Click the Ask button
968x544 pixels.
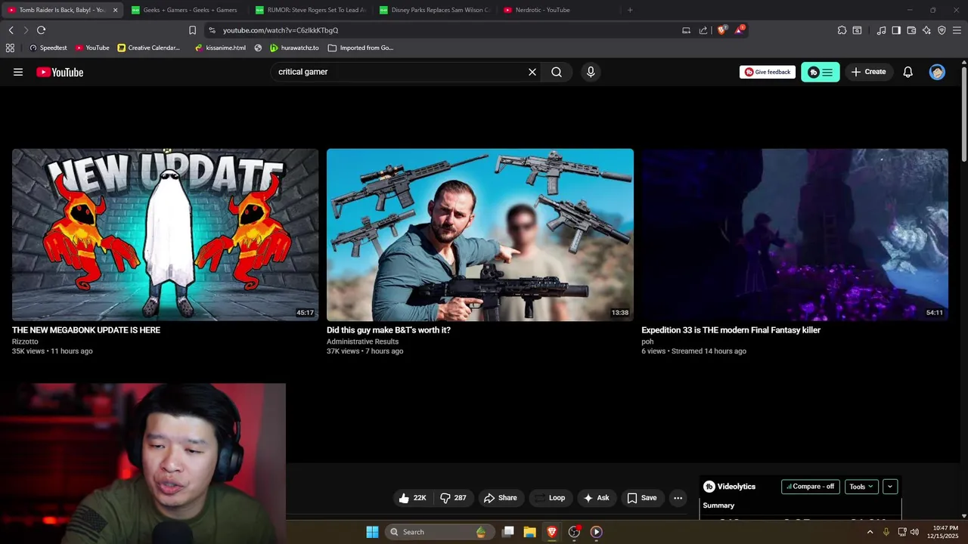(x=597, y=498)
